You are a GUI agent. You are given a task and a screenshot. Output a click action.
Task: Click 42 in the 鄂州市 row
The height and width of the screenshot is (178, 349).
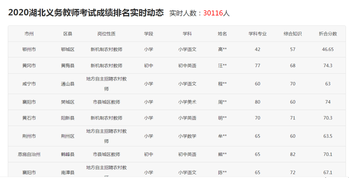[x=258, y=50]
